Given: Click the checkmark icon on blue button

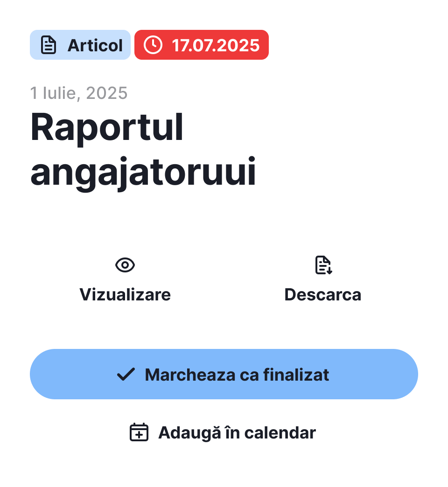Looking at the screenshot, I should tap(126, 375).
